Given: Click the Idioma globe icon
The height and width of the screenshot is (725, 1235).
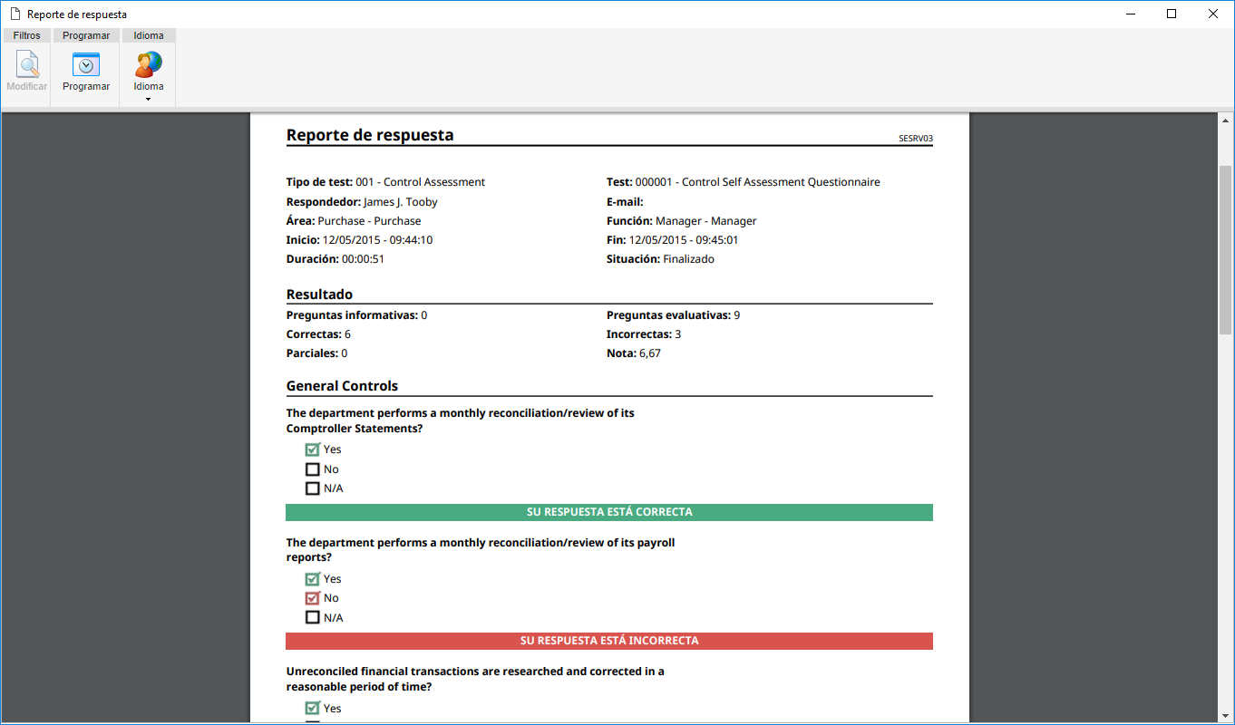Looking at the screenshot, I should [149, 65].
